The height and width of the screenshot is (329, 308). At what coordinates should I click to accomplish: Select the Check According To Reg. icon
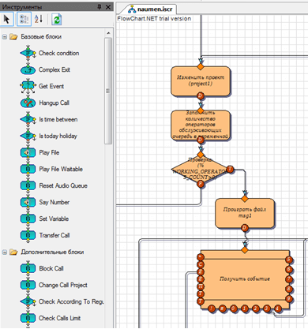click(x=28, y=301)
